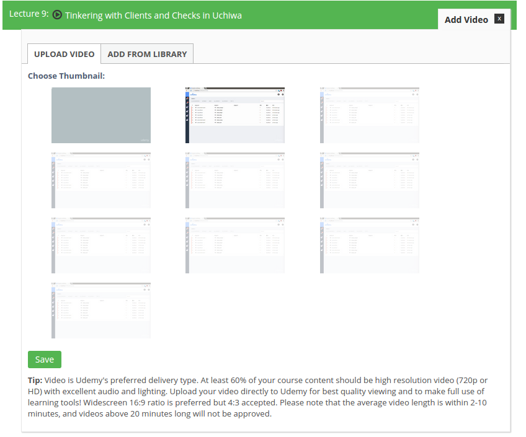Choose the dark highlighted thumbnail in first row
The image size is (526, 437).
pyautogui.click(x=235, y=115)
